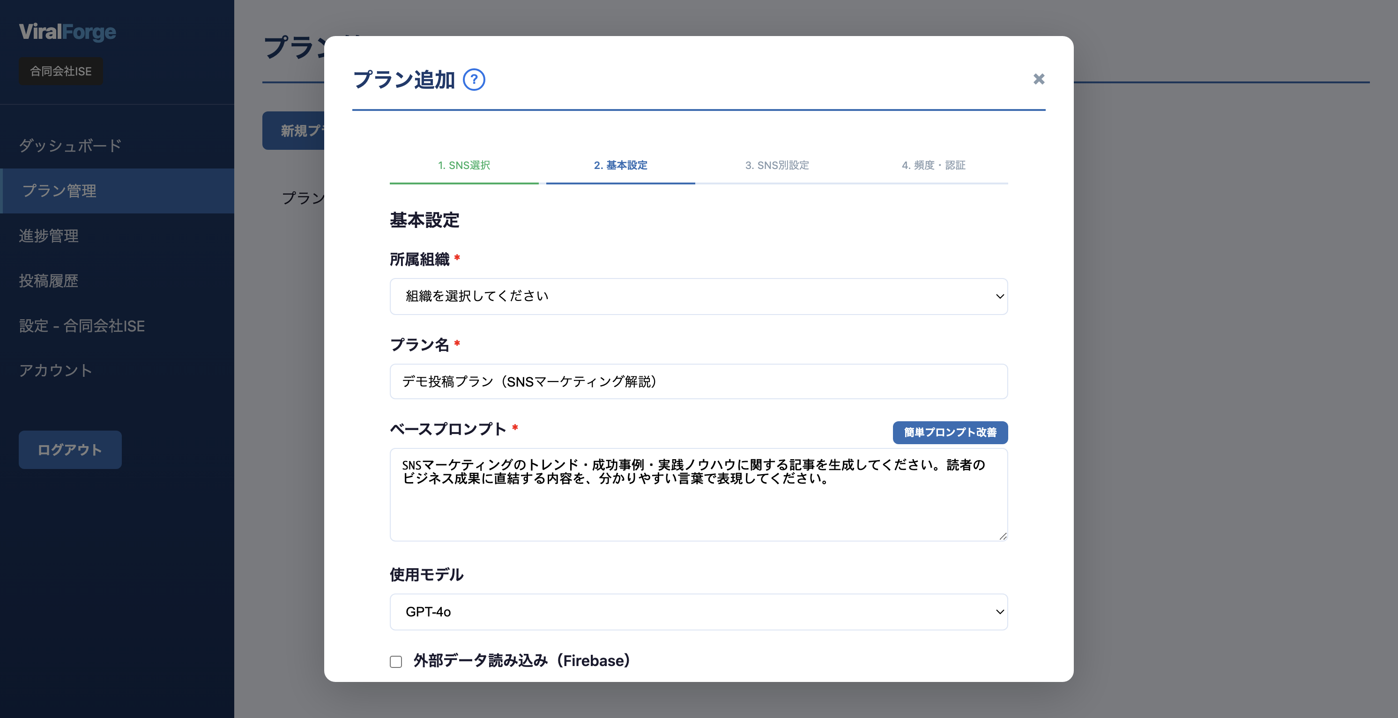The width and height of the screenshot is (1398, 718).
Task: Open 設定 - 合同会社ISE settings page
Action: [x=82, y=325]
